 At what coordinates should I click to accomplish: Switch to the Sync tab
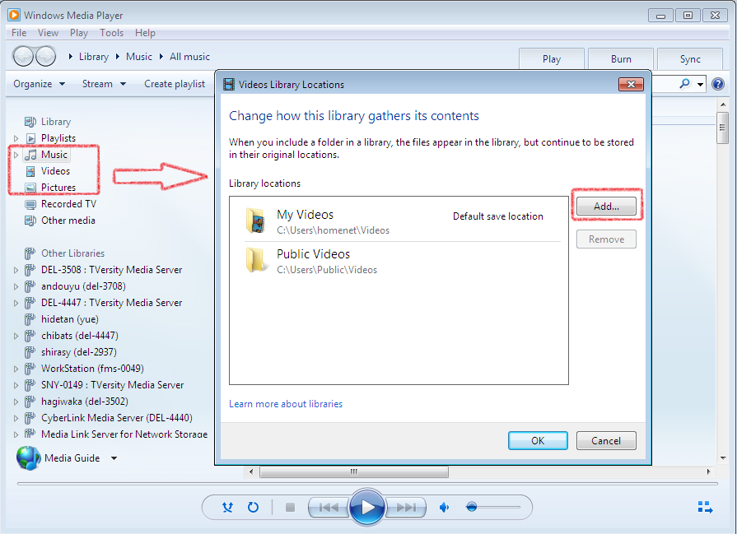pos(690,58)
